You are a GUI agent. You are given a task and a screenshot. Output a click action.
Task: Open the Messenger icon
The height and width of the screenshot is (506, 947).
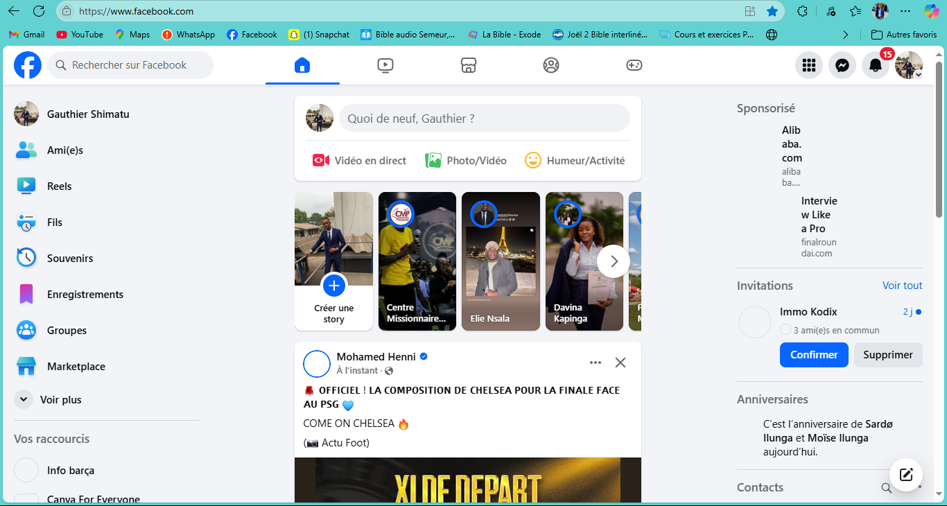click(x=842, y=64)
